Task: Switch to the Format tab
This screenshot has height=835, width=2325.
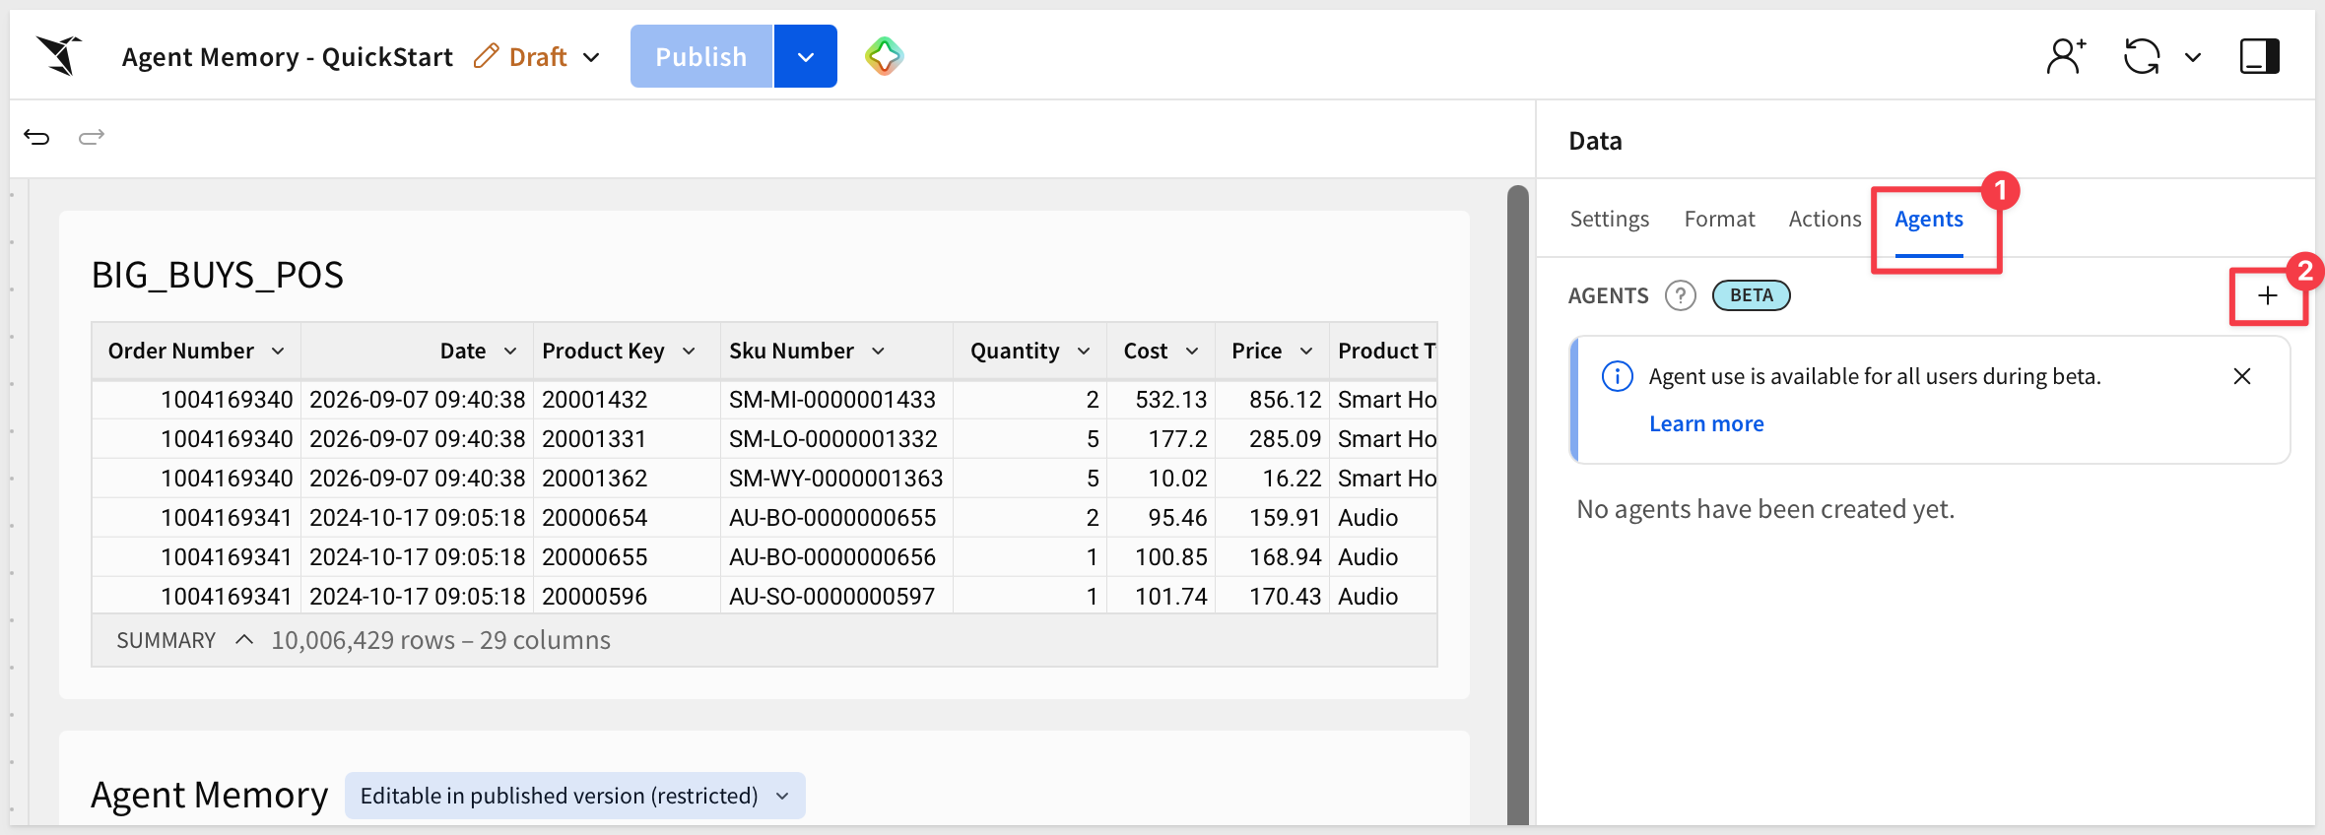Action: tap(1719, 219)
